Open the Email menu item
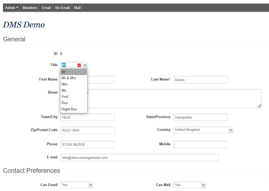This screenshot has height=191, width=269. [46, 8]
